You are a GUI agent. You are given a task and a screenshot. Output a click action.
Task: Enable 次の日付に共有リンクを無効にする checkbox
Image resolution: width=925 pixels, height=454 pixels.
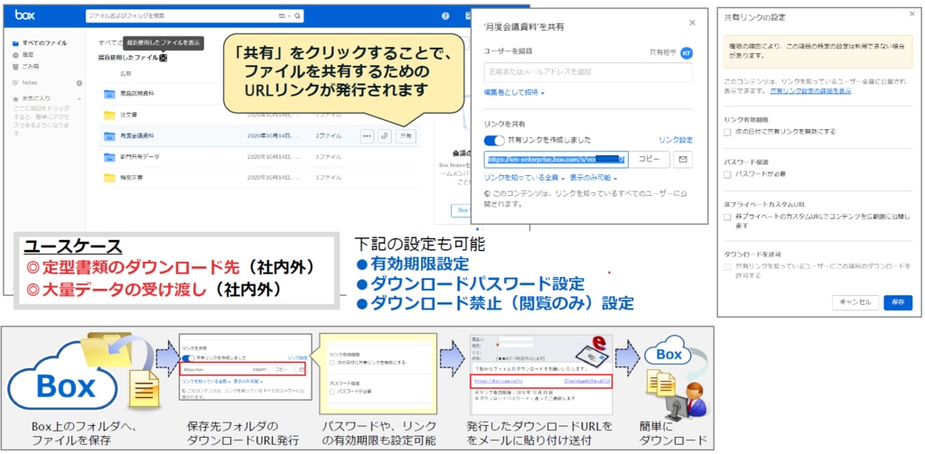pyautogui.click(x=727, y=132)
